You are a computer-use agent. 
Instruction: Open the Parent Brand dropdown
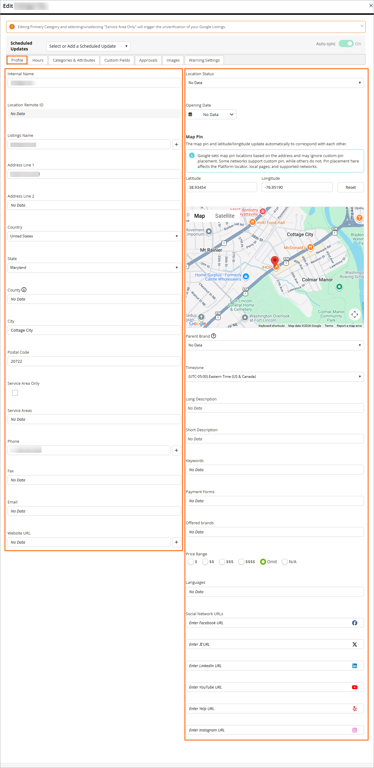point(275,345)
